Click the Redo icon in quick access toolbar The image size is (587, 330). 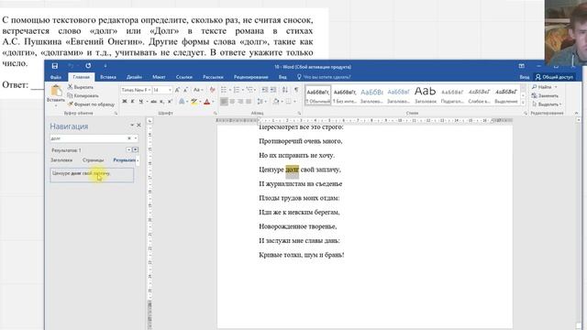pyautogui.click(x=88, y=66)
